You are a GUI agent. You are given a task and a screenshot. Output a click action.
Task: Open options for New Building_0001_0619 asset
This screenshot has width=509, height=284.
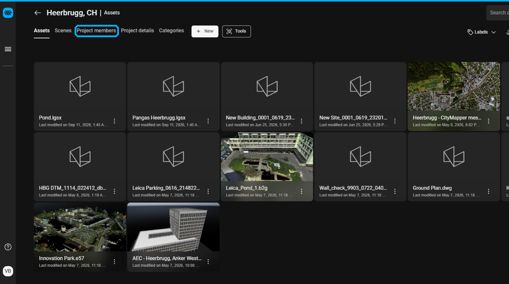(302, 121)
